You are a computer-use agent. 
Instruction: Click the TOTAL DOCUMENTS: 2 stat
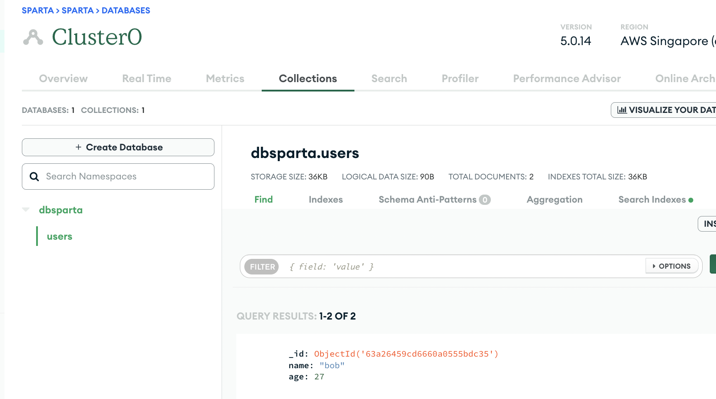click(x=491, y=177)
